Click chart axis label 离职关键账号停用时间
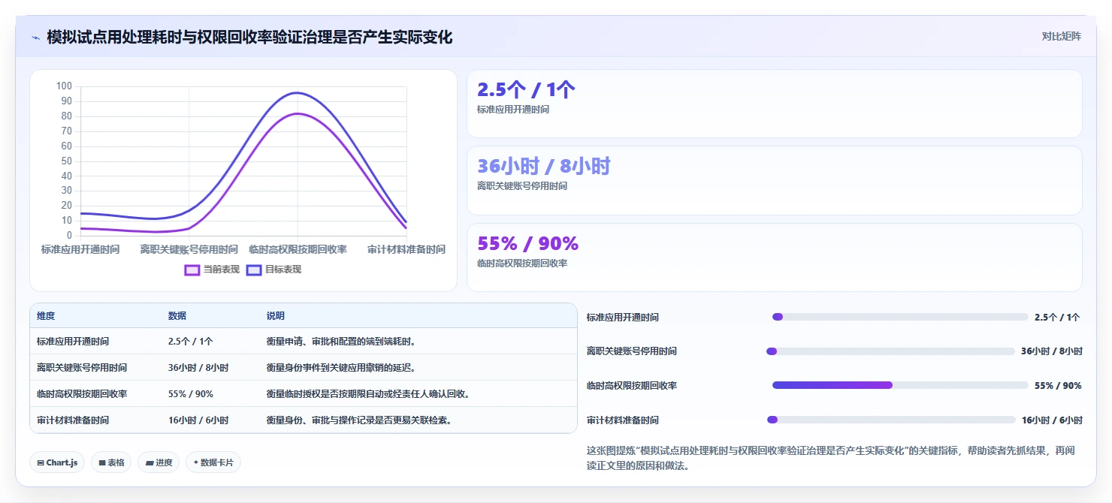 click(189, 249)
